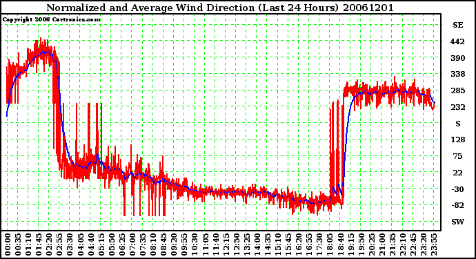The width and height of the screenshot is (476, 259).
Task: Click the 08:45 time label
Action: pos(163,244)
